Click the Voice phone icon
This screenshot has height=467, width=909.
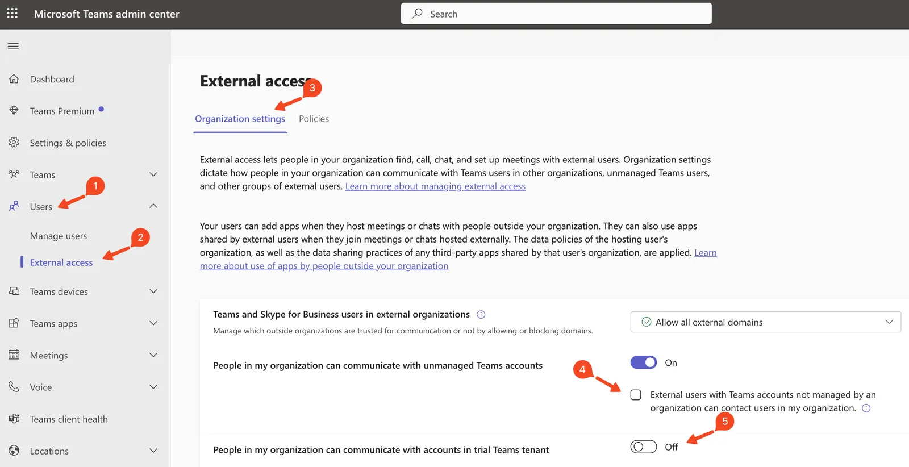[x=14, y=387]
